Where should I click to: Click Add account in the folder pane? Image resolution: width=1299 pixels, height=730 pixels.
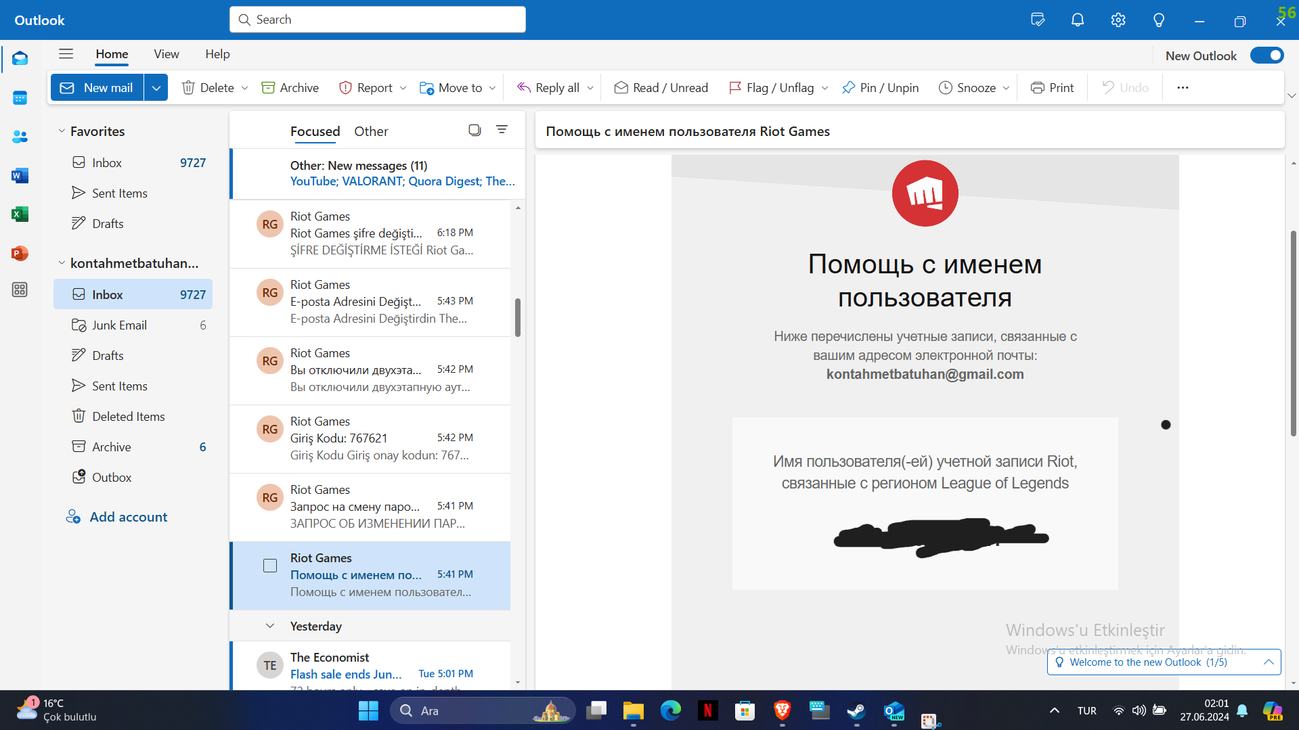(116, 517)
